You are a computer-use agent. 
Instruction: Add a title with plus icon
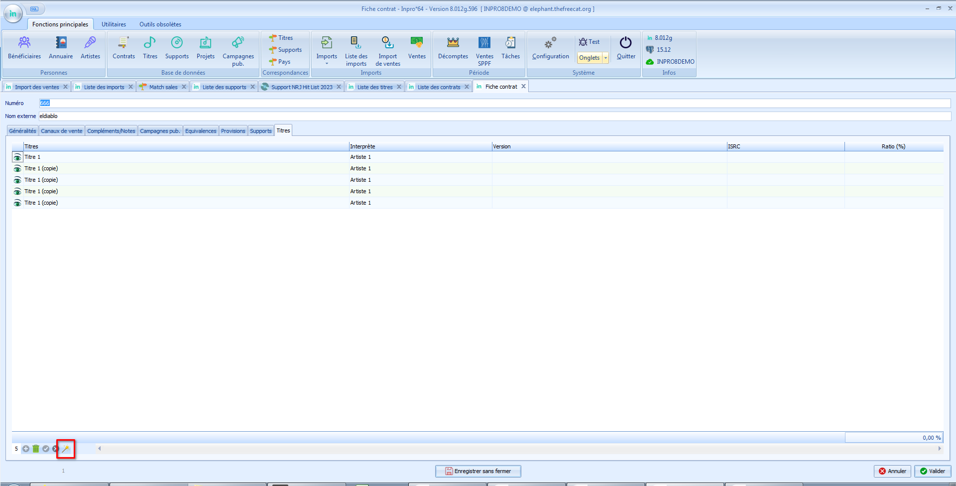[x=26, y=449]
